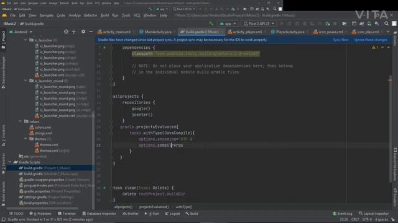Click the Sync Now link
398x223 pixels.
(341, 40)
